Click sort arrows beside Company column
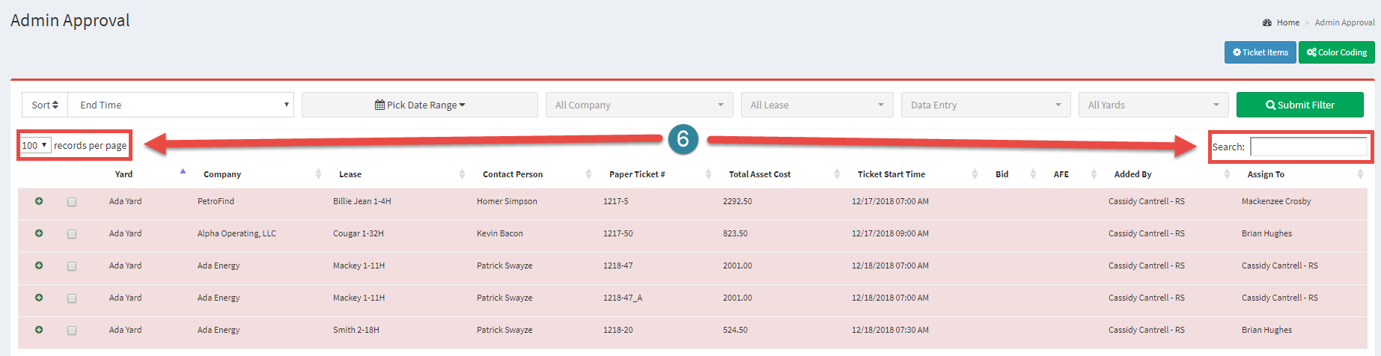This screenshot has width=1381, height=356. [318, 174]
